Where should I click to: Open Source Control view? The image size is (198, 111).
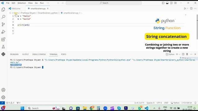(3, 24)
